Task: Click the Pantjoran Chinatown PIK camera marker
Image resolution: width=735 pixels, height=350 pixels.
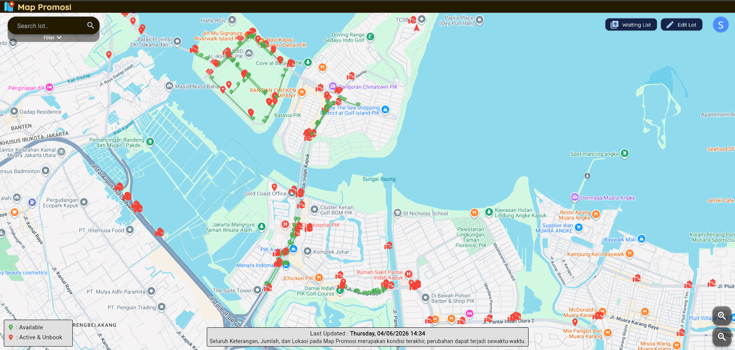Action: pyautogui.click(x=333, y=86)
